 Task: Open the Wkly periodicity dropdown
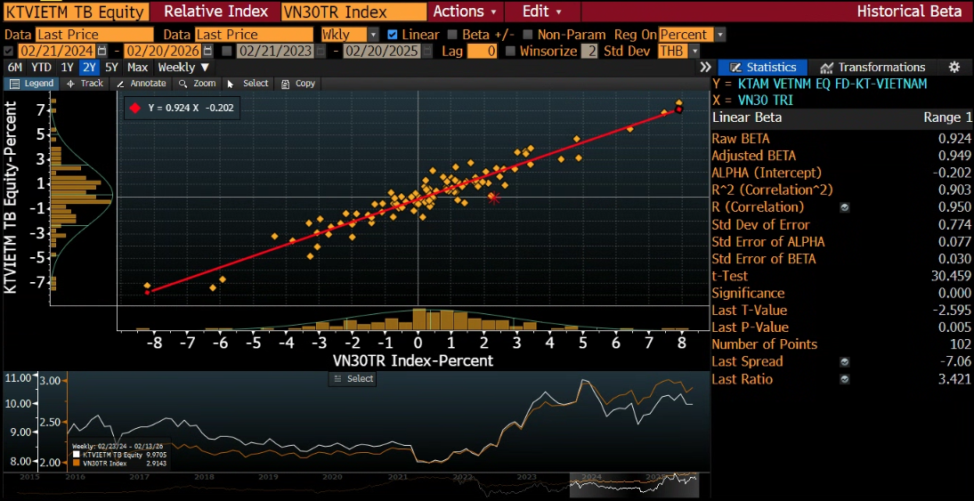coord(349,35)
